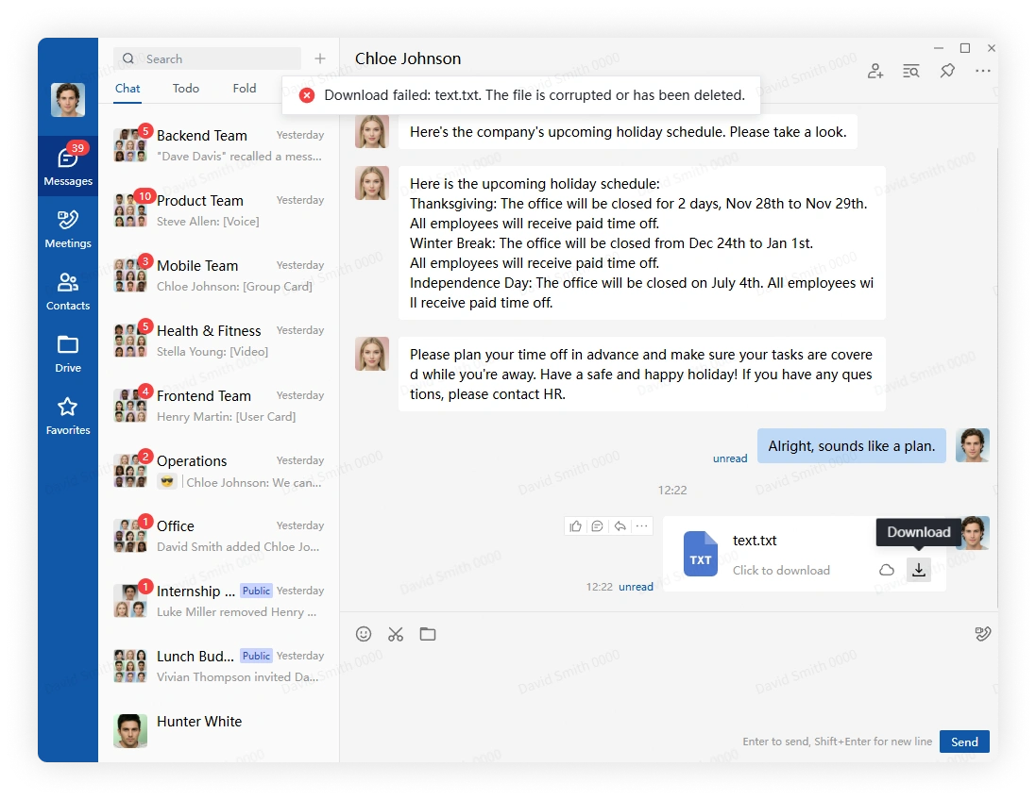Viewport: 1036px width, 800px height.
Task: Open the Product Team conversation
Action: (219, 210)
